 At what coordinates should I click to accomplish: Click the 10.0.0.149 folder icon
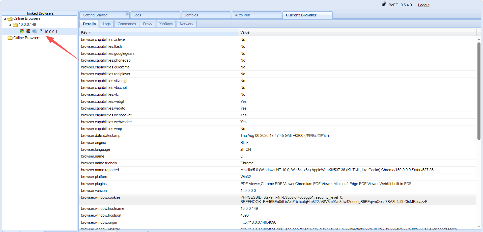(x=15, y=25)
